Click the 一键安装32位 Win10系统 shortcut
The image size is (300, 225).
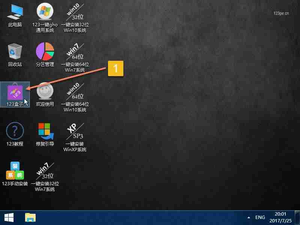[75, 18]
